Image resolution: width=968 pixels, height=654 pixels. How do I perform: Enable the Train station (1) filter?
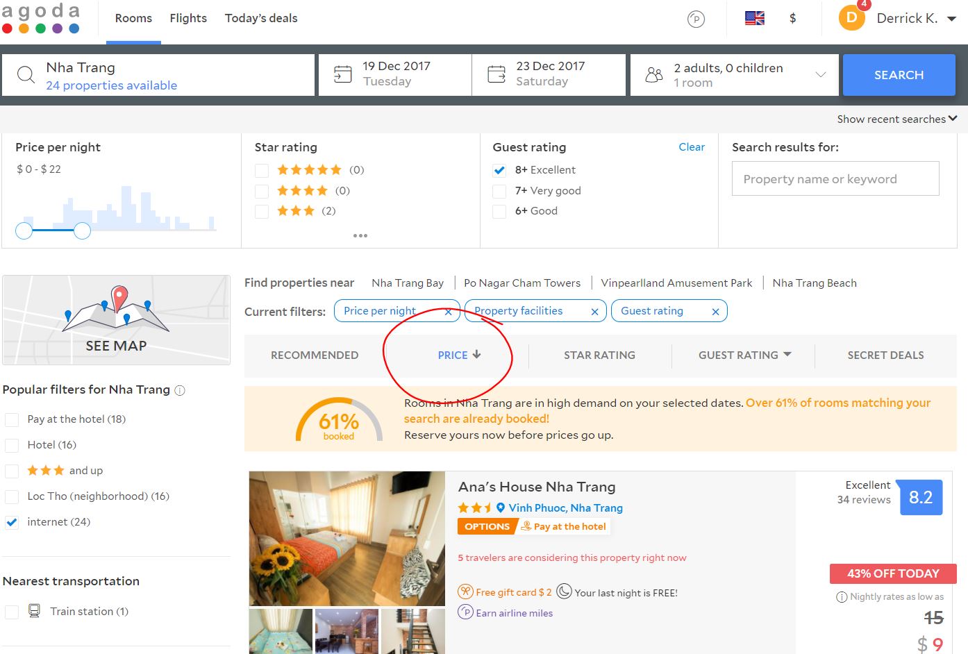[12, 612]
